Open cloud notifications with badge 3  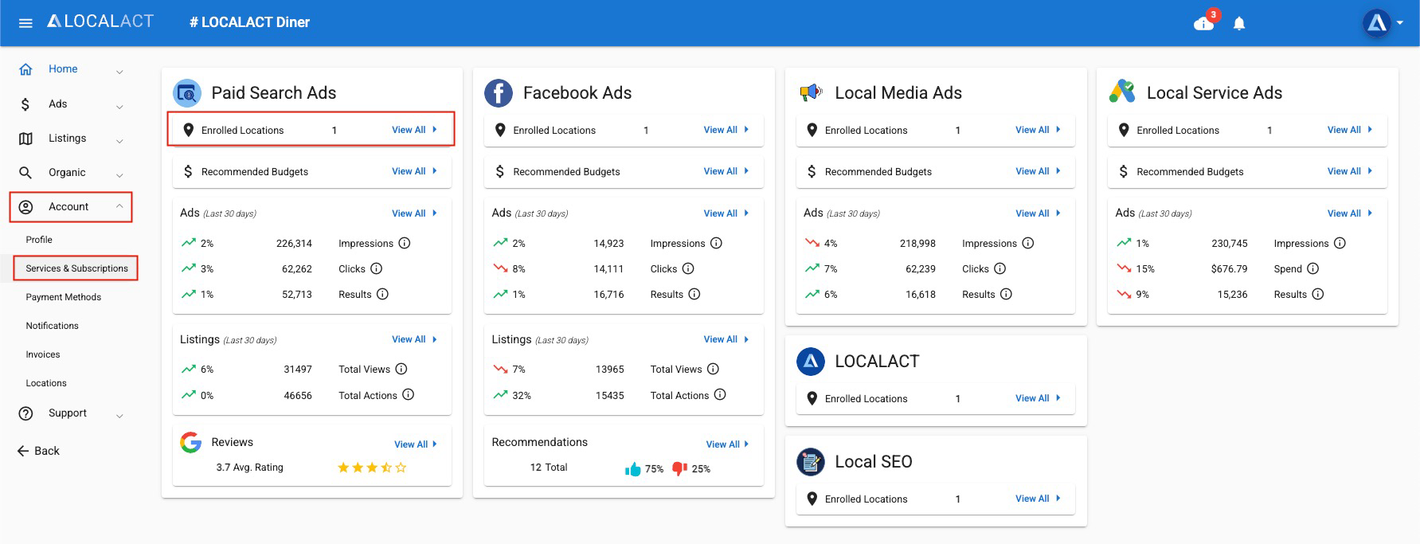[1204, 22]
